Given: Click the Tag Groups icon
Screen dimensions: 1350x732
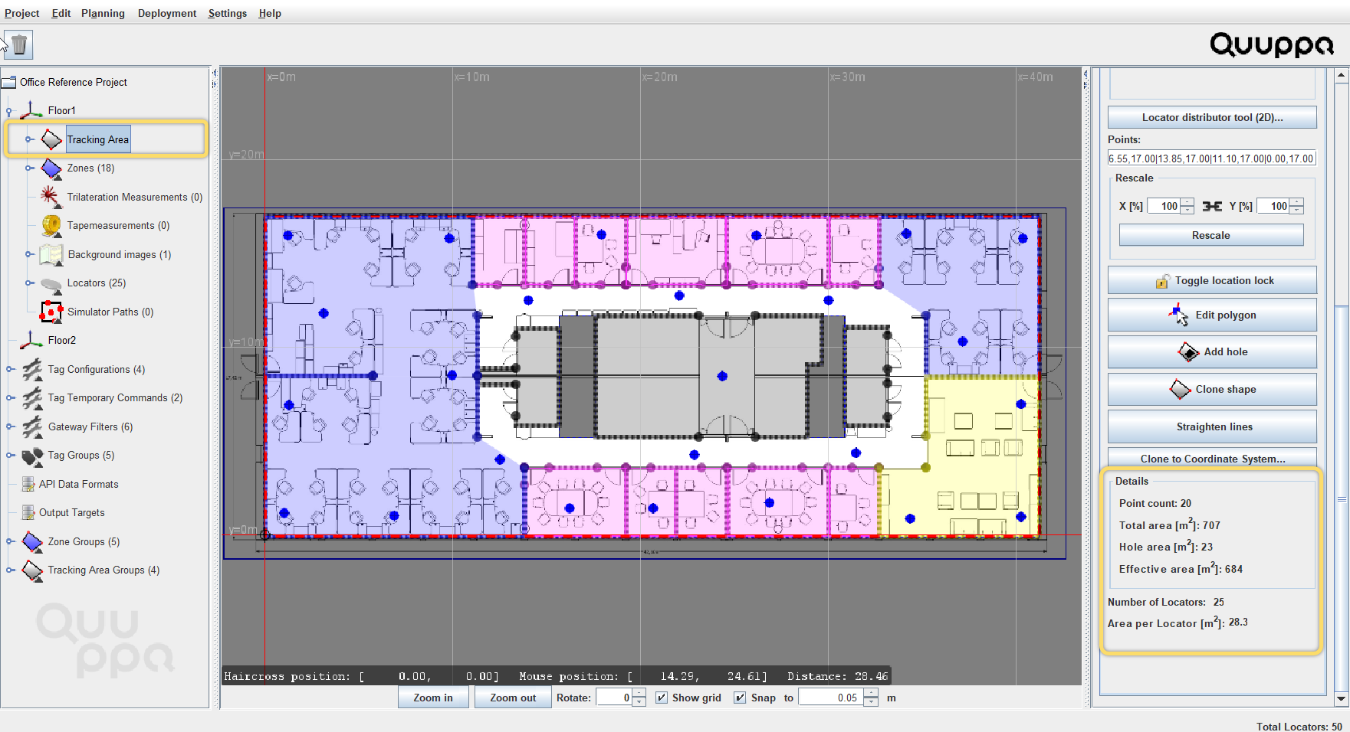Looking at the screenshot, I should point(32,456).
